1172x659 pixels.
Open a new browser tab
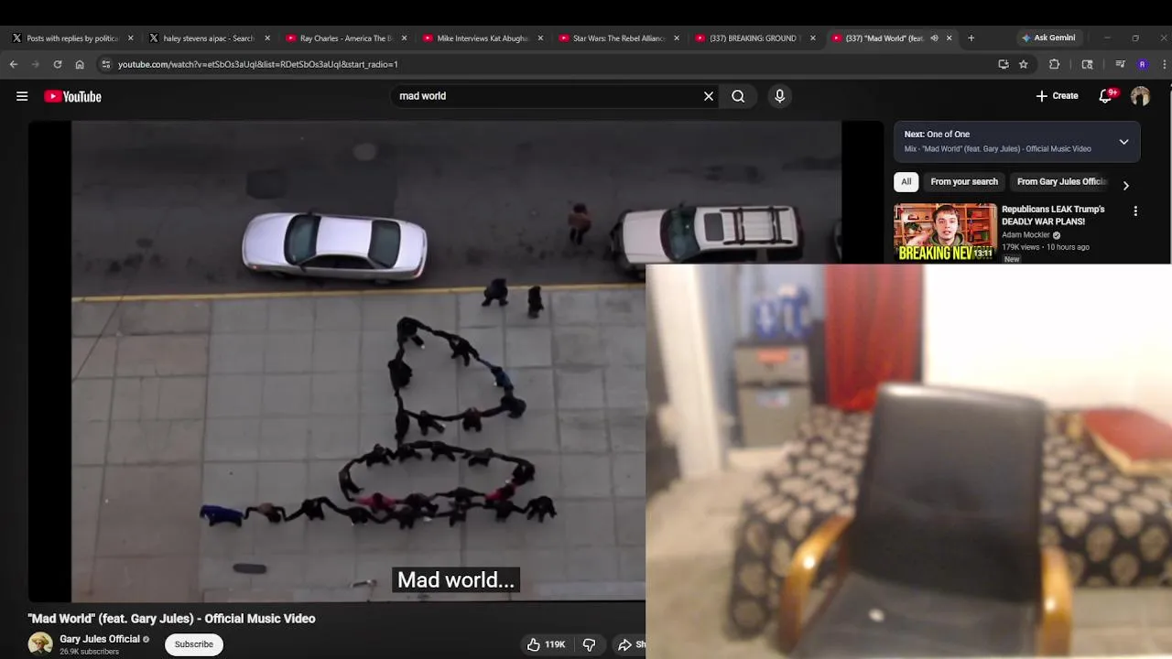(971, 38)
